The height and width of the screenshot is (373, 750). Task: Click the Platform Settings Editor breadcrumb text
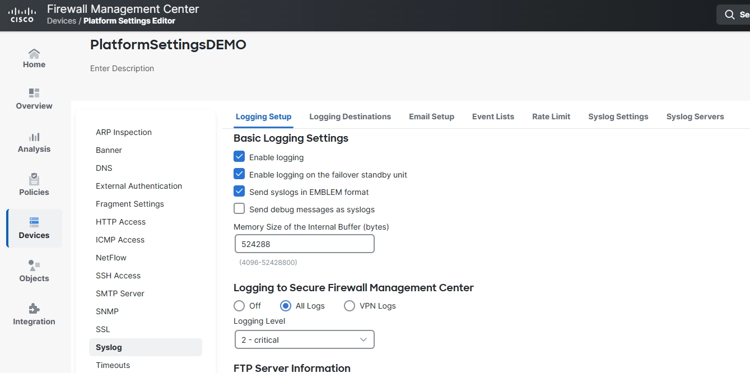[x=129, y=21]
